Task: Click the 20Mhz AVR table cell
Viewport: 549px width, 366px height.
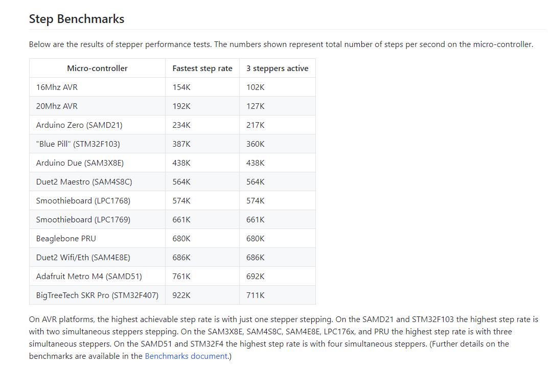Action: coord(97,106)
